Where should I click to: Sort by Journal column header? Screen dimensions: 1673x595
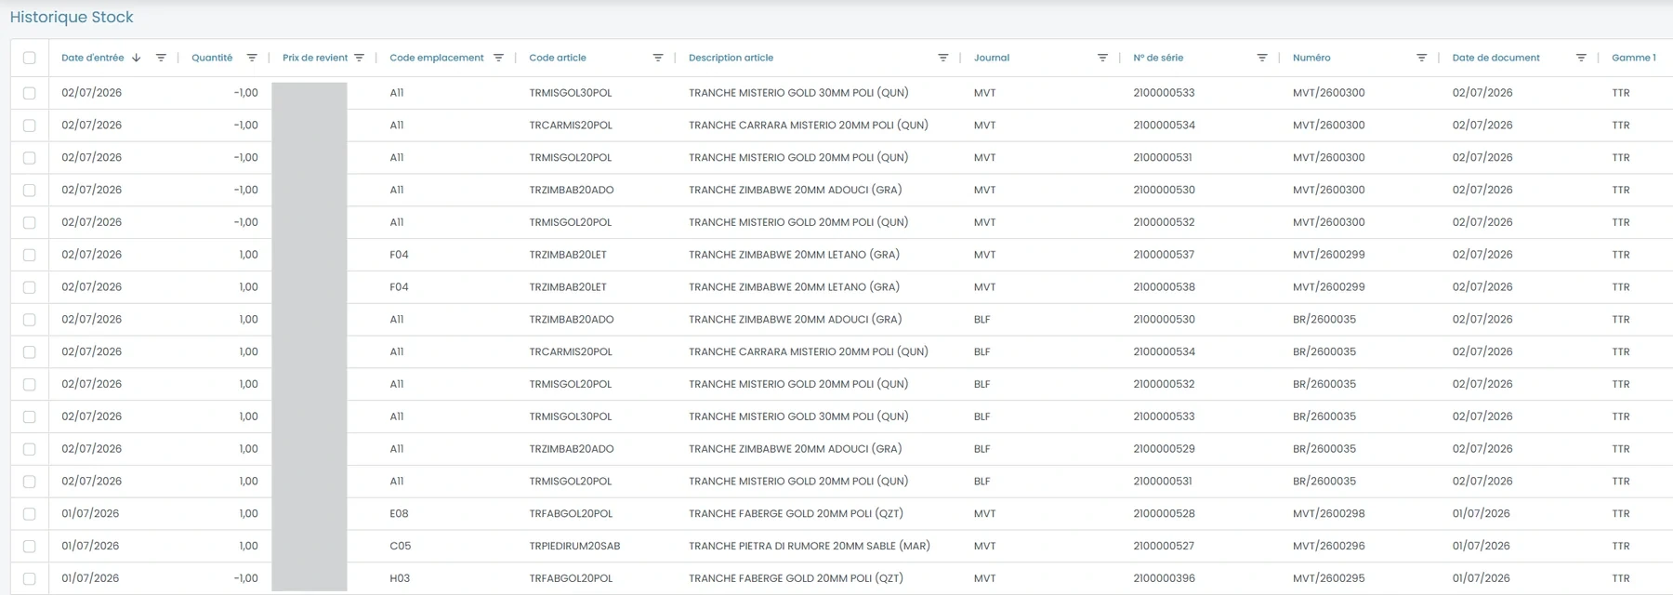coord(992,58)
